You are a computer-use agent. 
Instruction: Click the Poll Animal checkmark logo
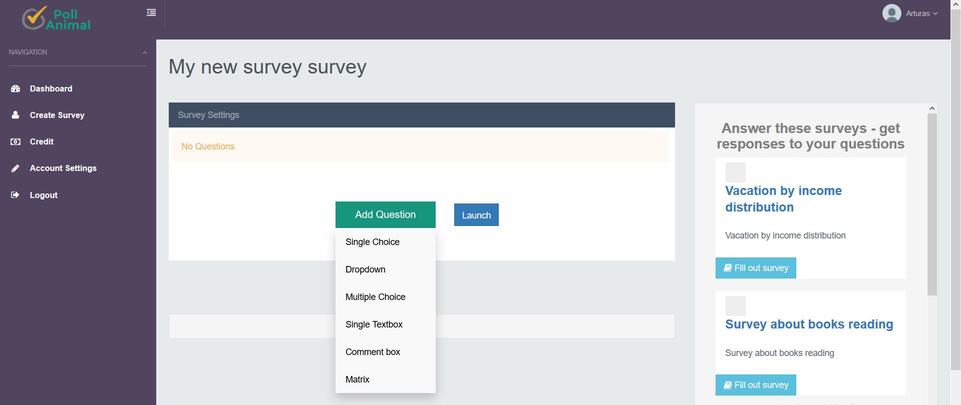pyautogui.click(x=34, y=18)
